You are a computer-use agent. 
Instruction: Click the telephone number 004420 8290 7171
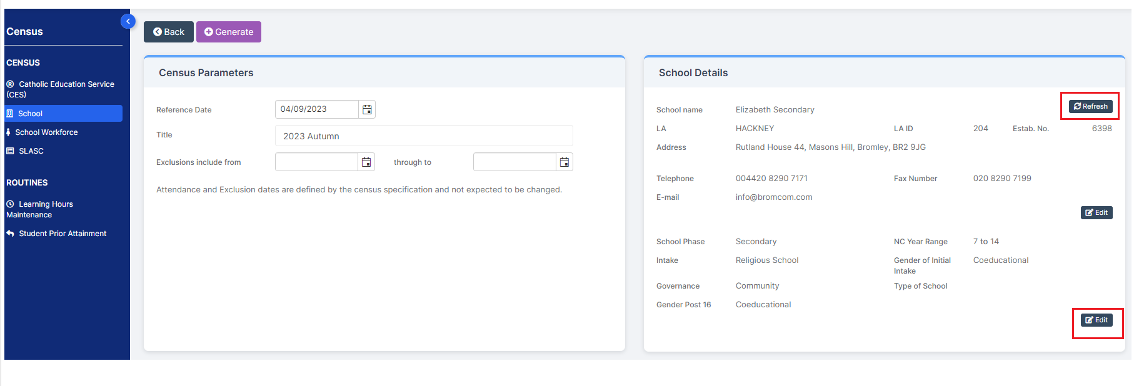tap(771, 178)
